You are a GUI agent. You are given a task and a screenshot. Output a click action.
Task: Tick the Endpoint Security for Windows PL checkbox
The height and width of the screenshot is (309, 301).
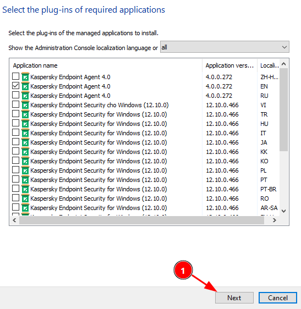(15, 170)
